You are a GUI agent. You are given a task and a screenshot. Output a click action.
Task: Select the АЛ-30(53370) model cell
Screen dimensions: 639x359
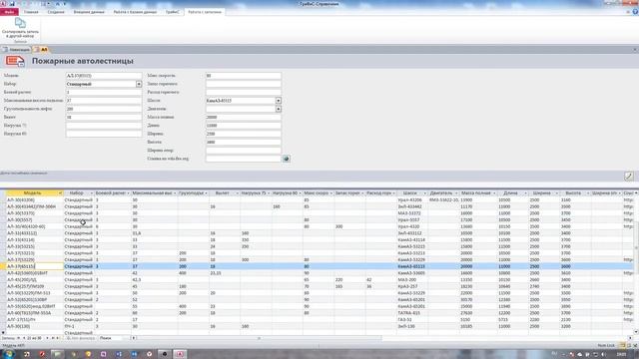pyautogui.click(x=35, y=213)
